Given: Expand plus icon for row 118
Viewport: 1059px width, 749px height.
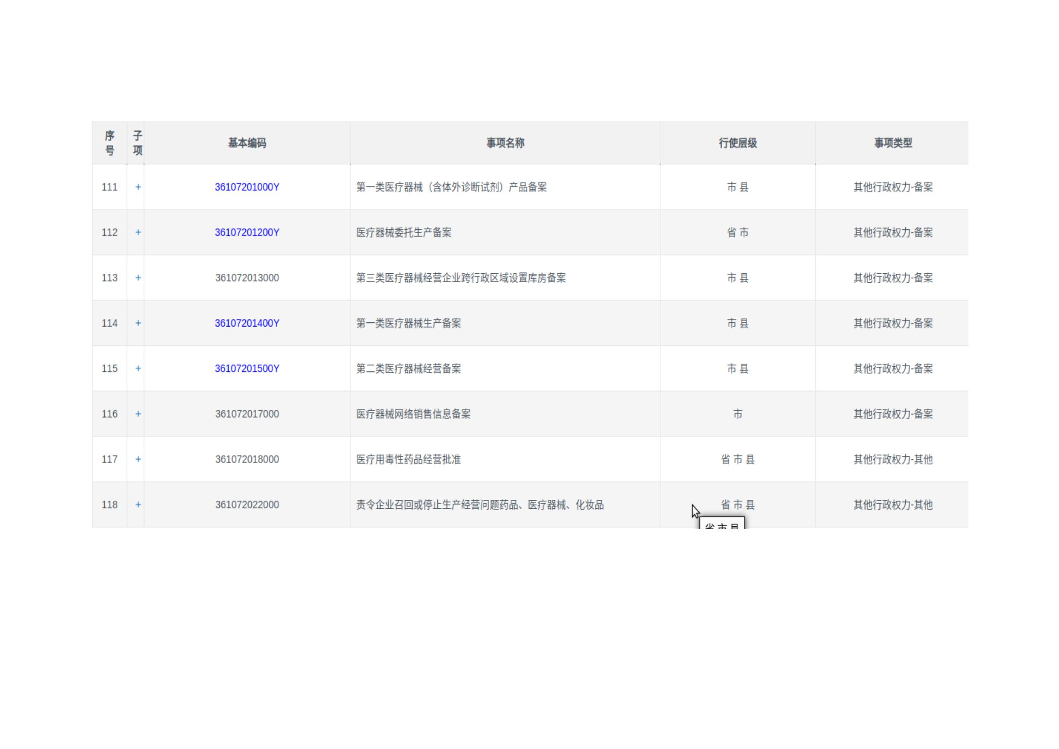Looking at the screenshot, I should click(138, 505).
